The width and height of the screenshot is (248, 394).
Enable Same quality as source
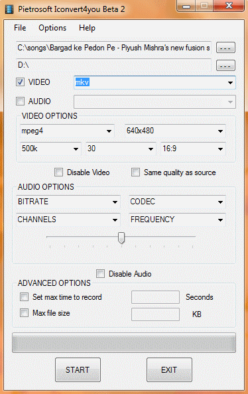(135, 172)
